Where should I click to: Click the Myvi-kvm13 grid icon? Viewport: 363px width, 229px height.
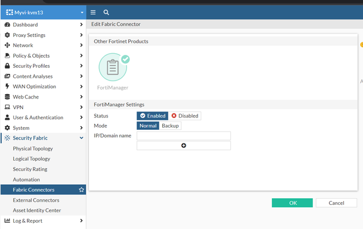pyautogui.click(x=10, y=12)
